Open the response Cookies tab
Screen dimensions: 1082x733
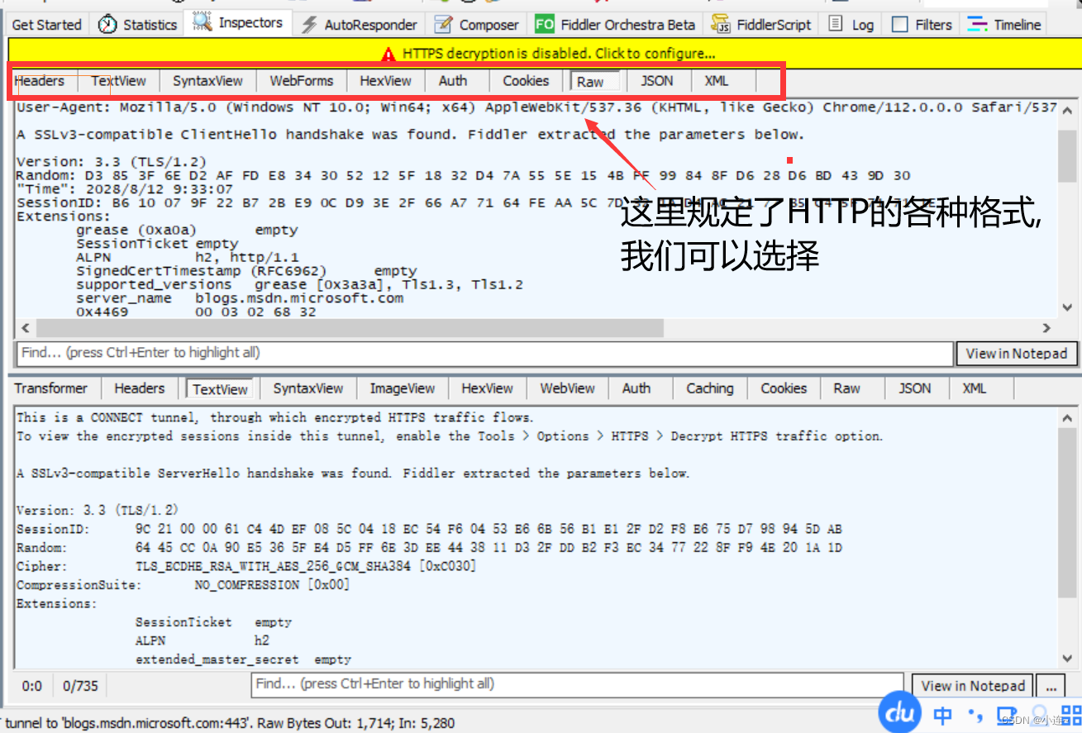click(784, 388)
